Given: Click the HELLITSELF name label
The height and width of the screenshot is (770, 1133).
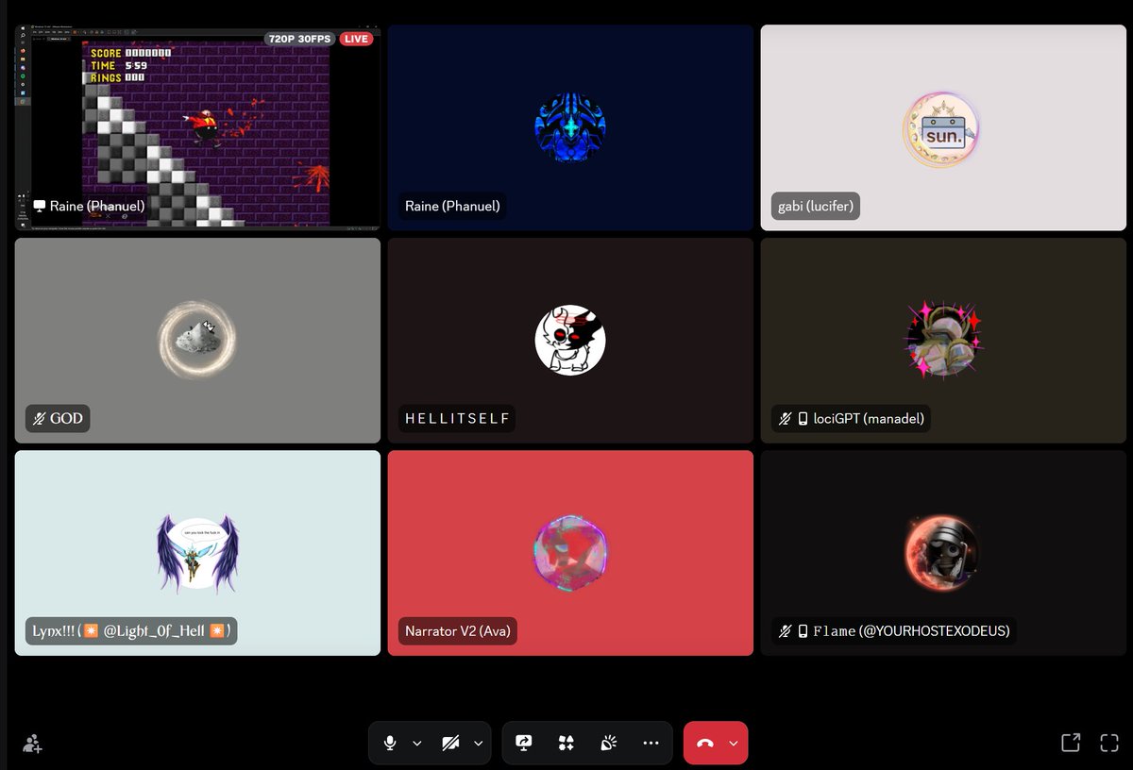Looking at the screenshot, I should click(x=457, y=419).
